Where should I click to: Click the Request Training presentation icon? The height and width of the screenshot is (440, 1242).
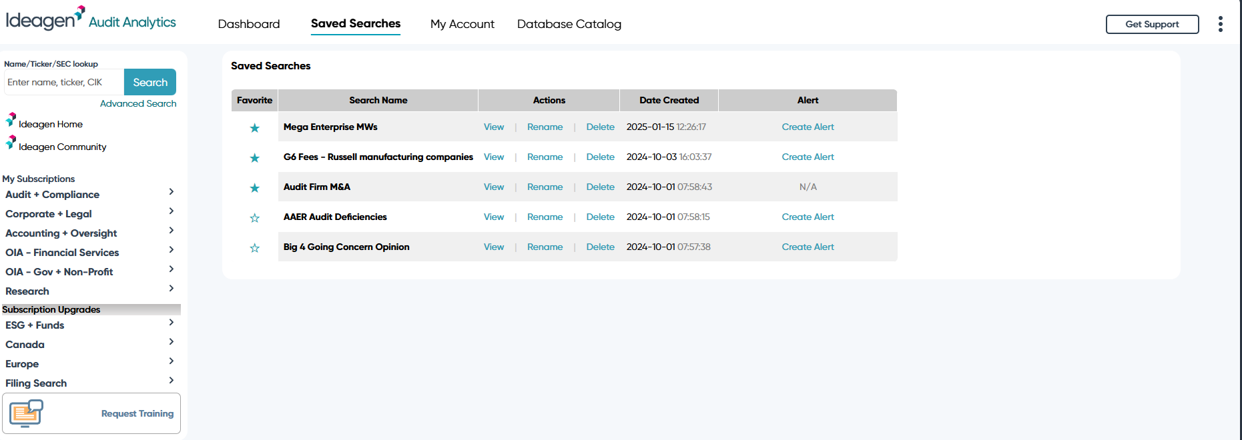(26, 413)
